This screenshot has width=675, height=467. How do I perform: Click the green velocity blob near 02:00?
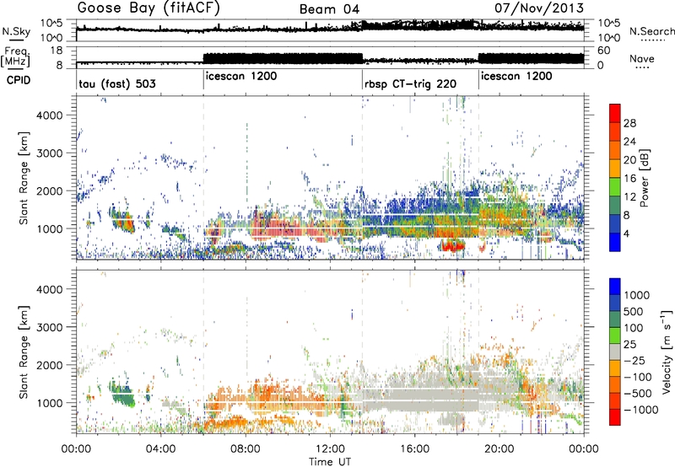click(121, 394)
